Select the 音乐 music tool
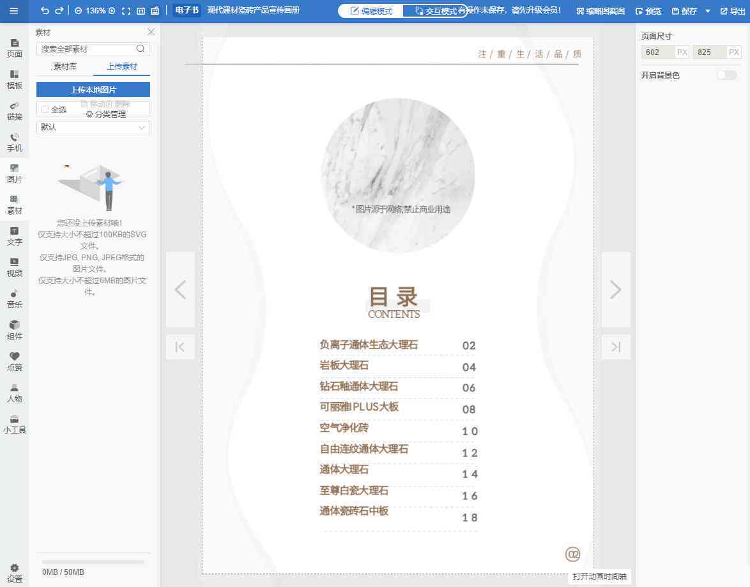Viewport: 750px width, 587px height. click(x=14, y=299)
